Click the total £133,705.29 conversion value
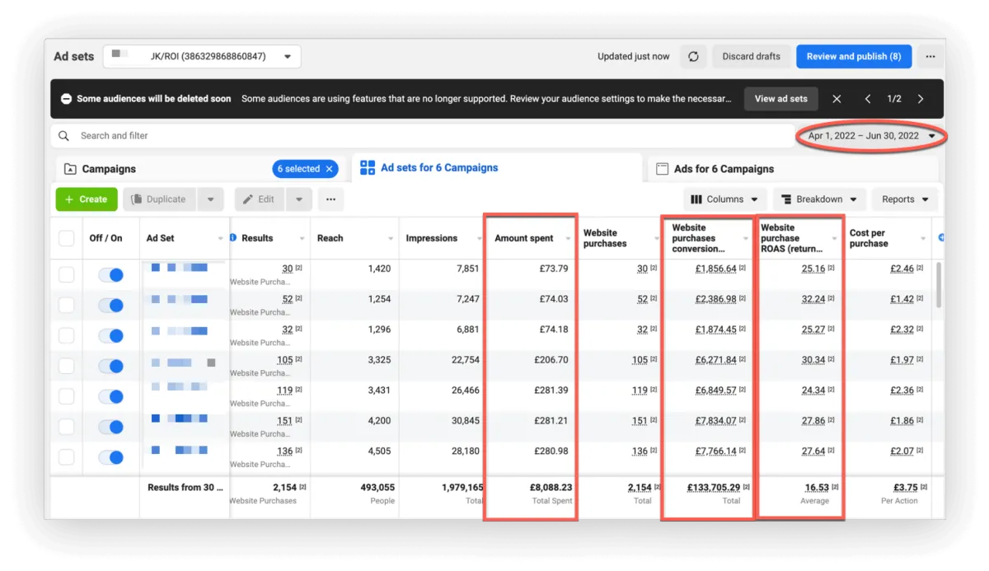Screen dimensions: 989x571 tap(714, 488)
